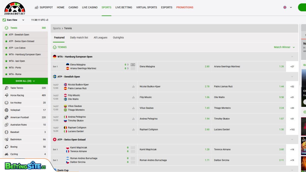Toggle favorite star for WTA - Porto

coord(6,68)
